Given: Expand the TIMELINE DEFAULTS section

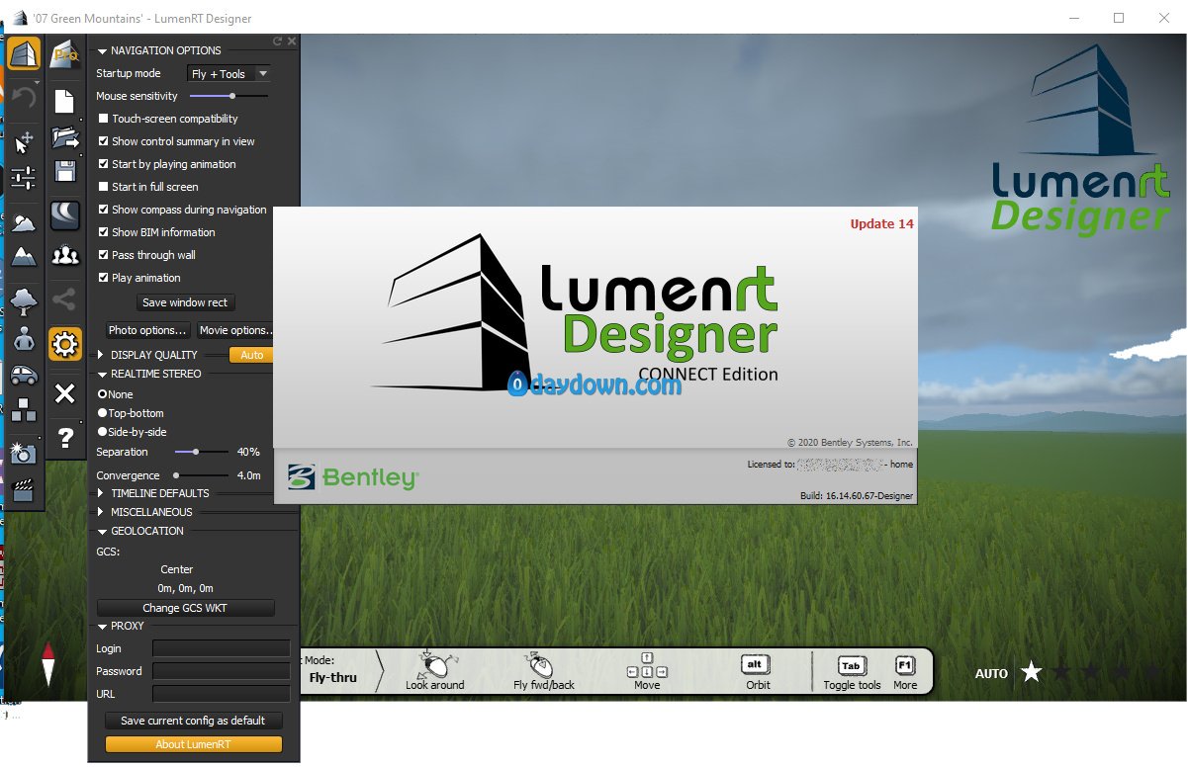Looking at the screenshot, I should [x=101, y=493].
